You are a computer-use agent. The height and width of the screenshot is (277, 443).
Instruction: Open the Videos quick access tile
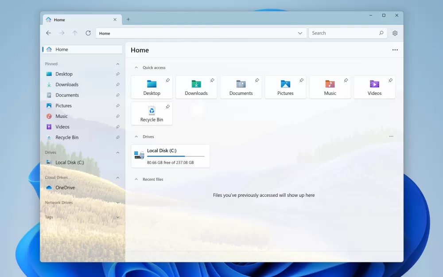tap(374, 87)
